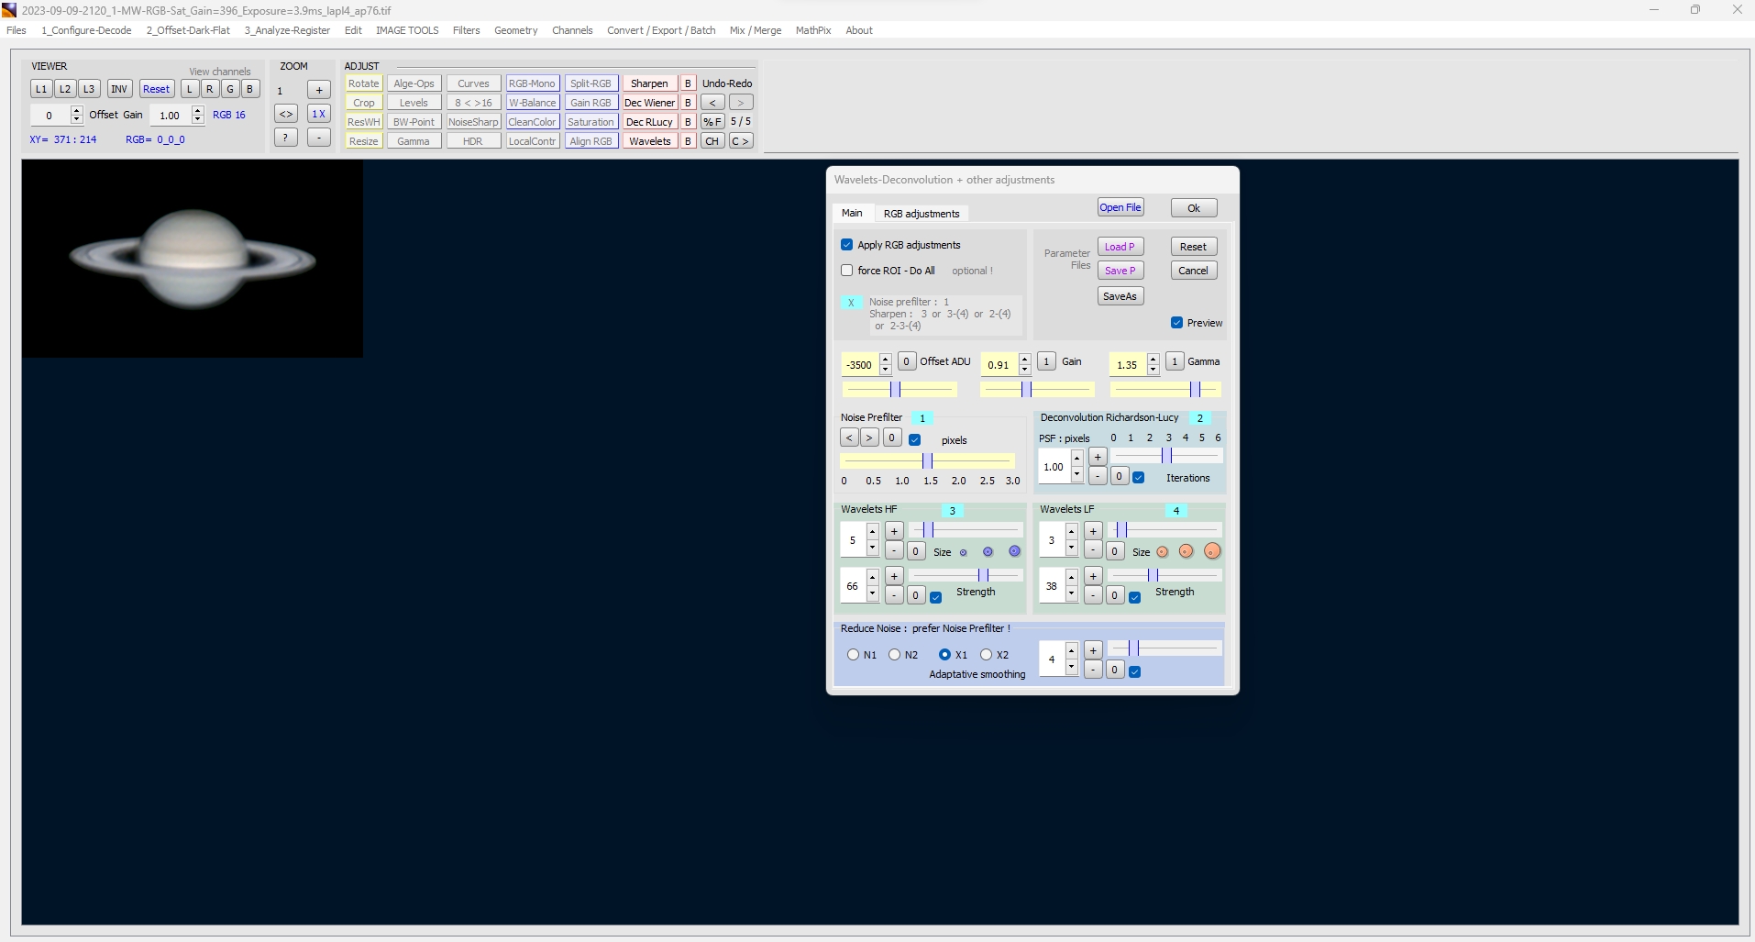
Task: Open the IMAGE TOOLS menu
Action: [x=407, y=30]
